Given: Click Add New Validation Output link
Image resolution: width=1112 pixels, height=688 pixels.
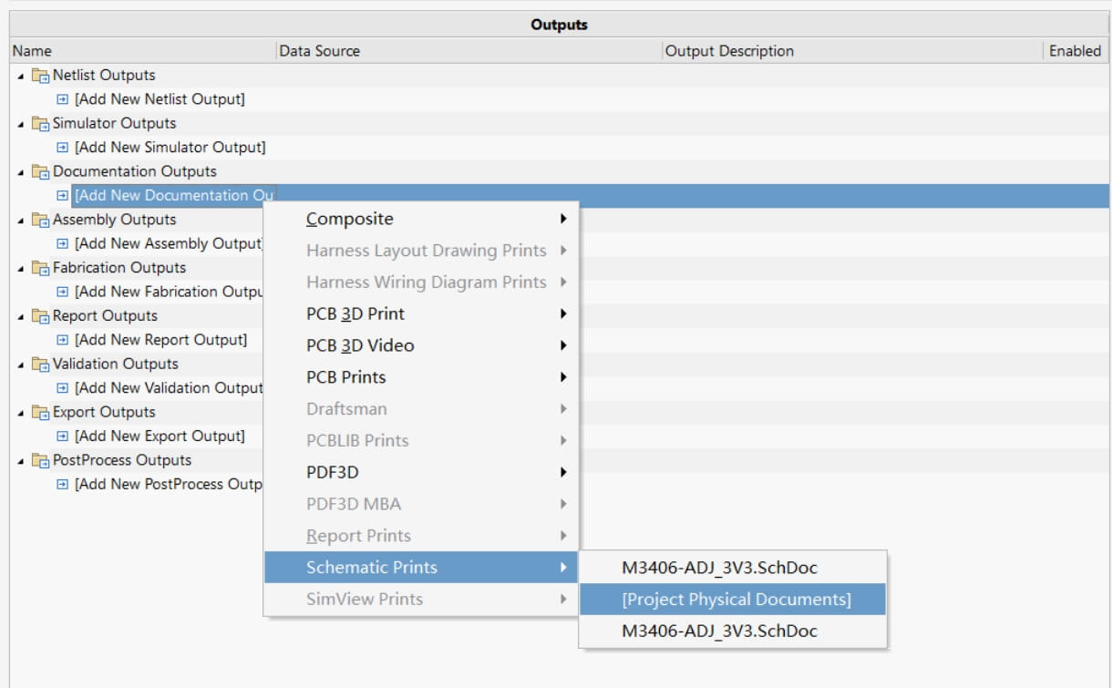Looking at the screenshot, I should [170, 388].
